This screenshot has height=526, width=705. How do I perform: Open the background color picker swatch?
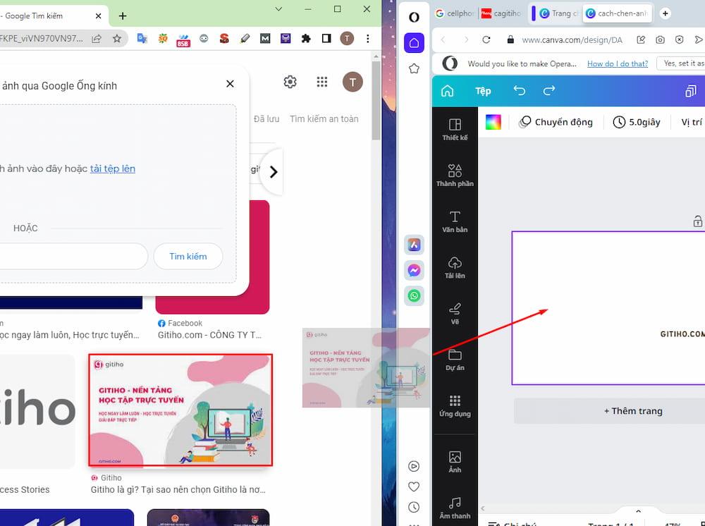click(x=493, y=122)
